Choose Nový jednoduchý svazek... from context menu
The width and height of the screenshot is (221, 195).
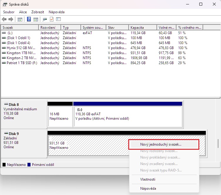164,144
